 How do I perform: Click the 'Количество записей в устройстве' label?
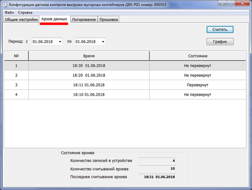101,161
